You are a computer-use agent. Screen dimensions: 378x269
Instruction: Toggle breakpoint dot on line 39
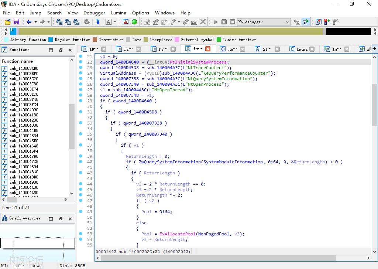80,156
